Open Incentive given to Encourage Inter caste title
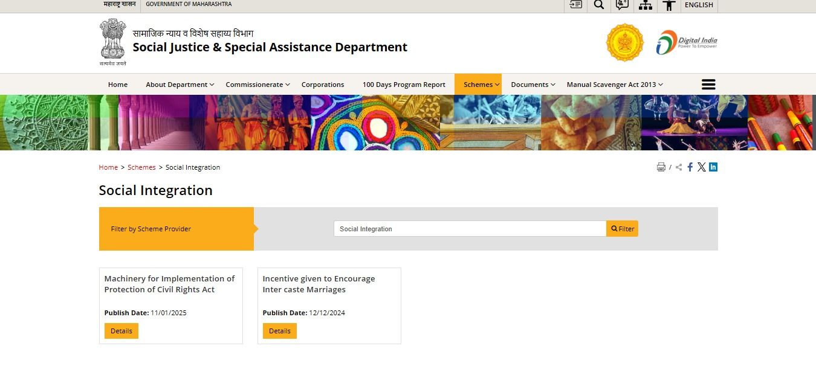 coord(319,284)
